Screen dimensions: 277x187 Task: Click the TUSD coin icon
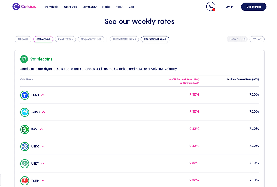[25, 95]
